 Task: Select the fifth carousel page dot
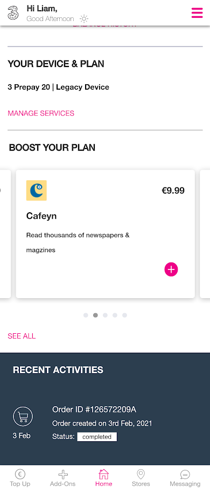(x=124, y=315)
